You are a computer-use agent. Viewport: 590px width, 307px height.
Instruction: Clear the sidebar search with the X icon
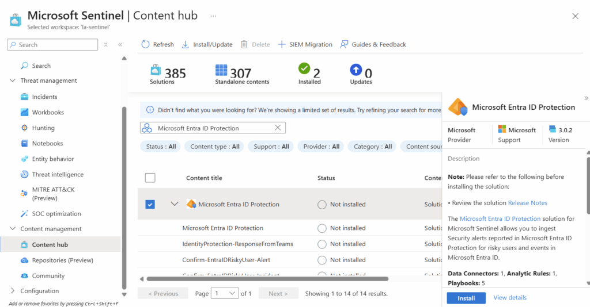coord(106,45)
